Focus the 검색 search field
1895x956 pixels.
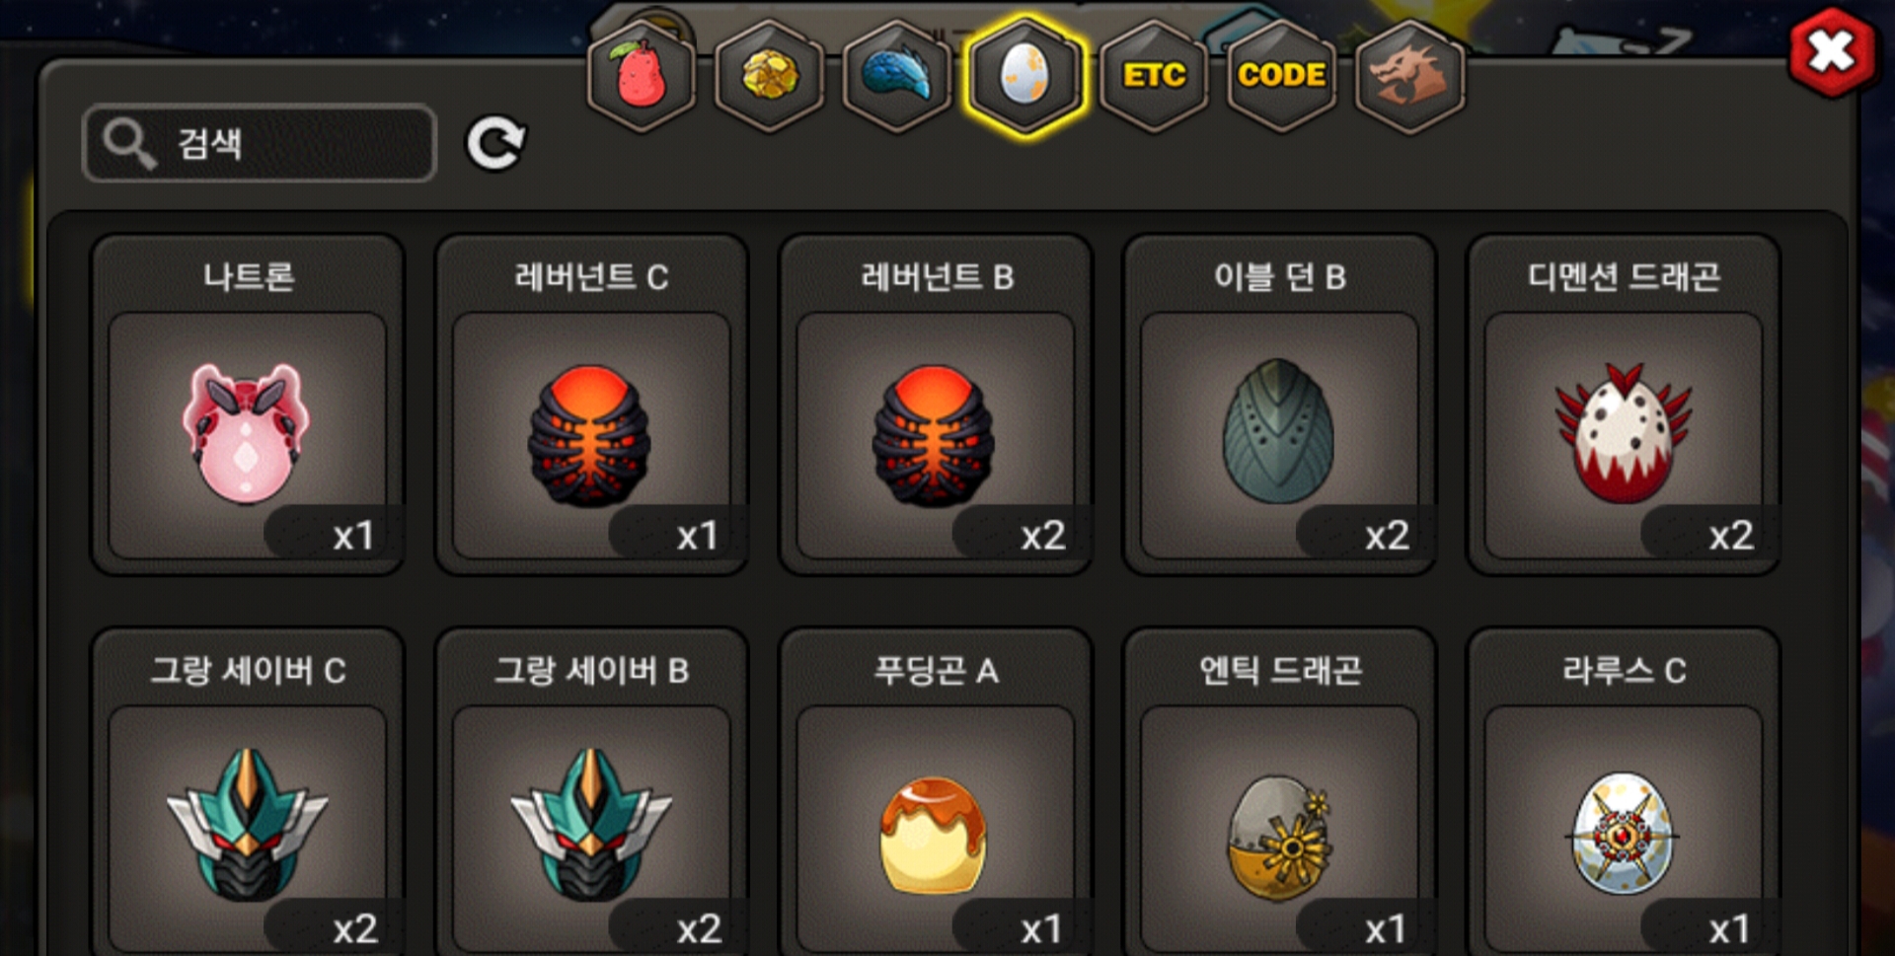(x=260, y=143)
